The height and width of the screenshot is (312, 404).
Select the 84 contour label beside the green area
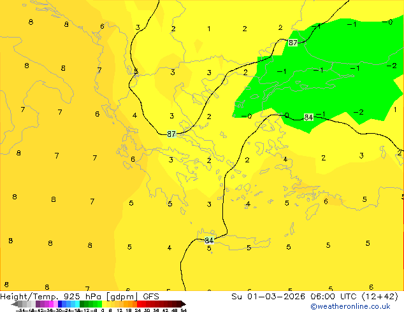pos(308,117)
